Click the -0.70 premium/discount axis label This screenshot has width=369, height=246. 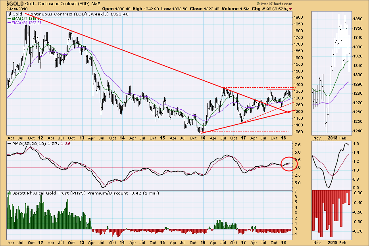[x=357, y=231]
